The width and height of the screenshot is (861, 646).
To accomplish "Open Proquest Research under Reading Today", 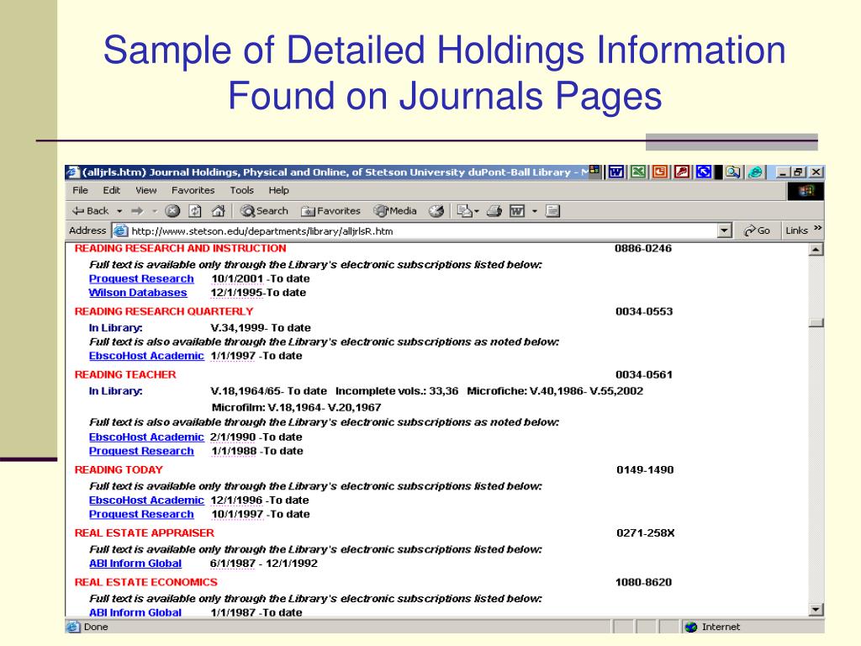I will (x=141, y=514).
